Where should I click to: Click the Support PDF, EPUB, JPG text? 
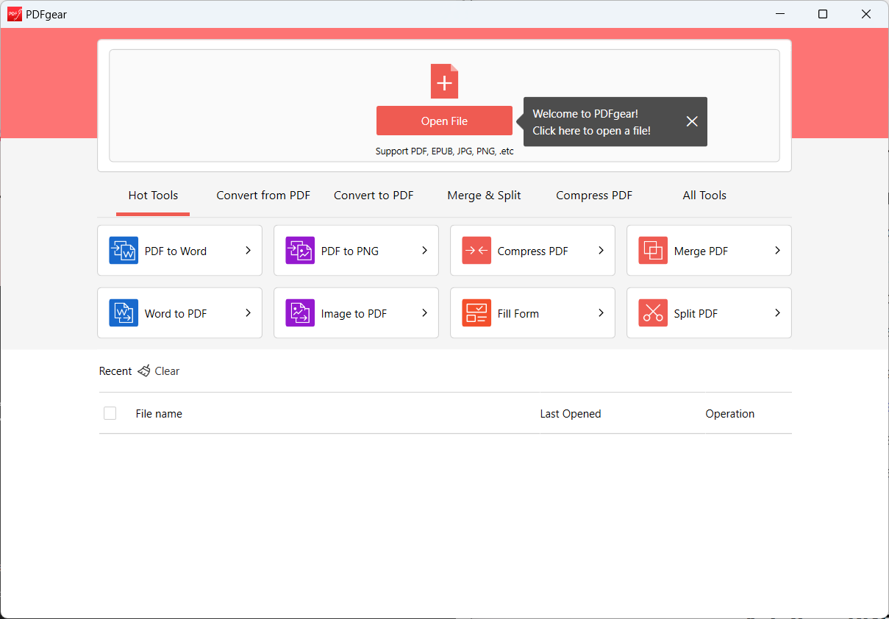(x=444, y=151)
